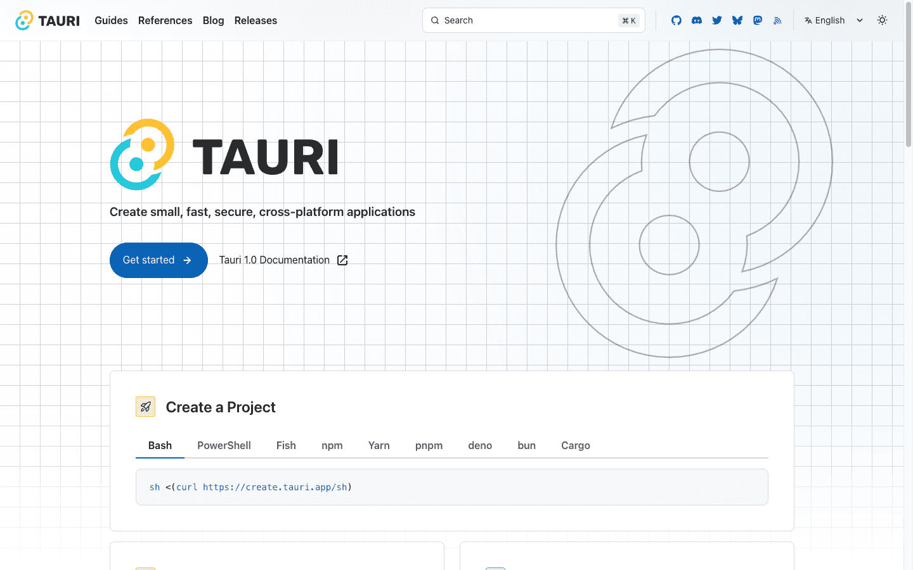913x570 pixels.
Task: Visit Tauri Twitter profile icon
Action: (x=717, y=20)
